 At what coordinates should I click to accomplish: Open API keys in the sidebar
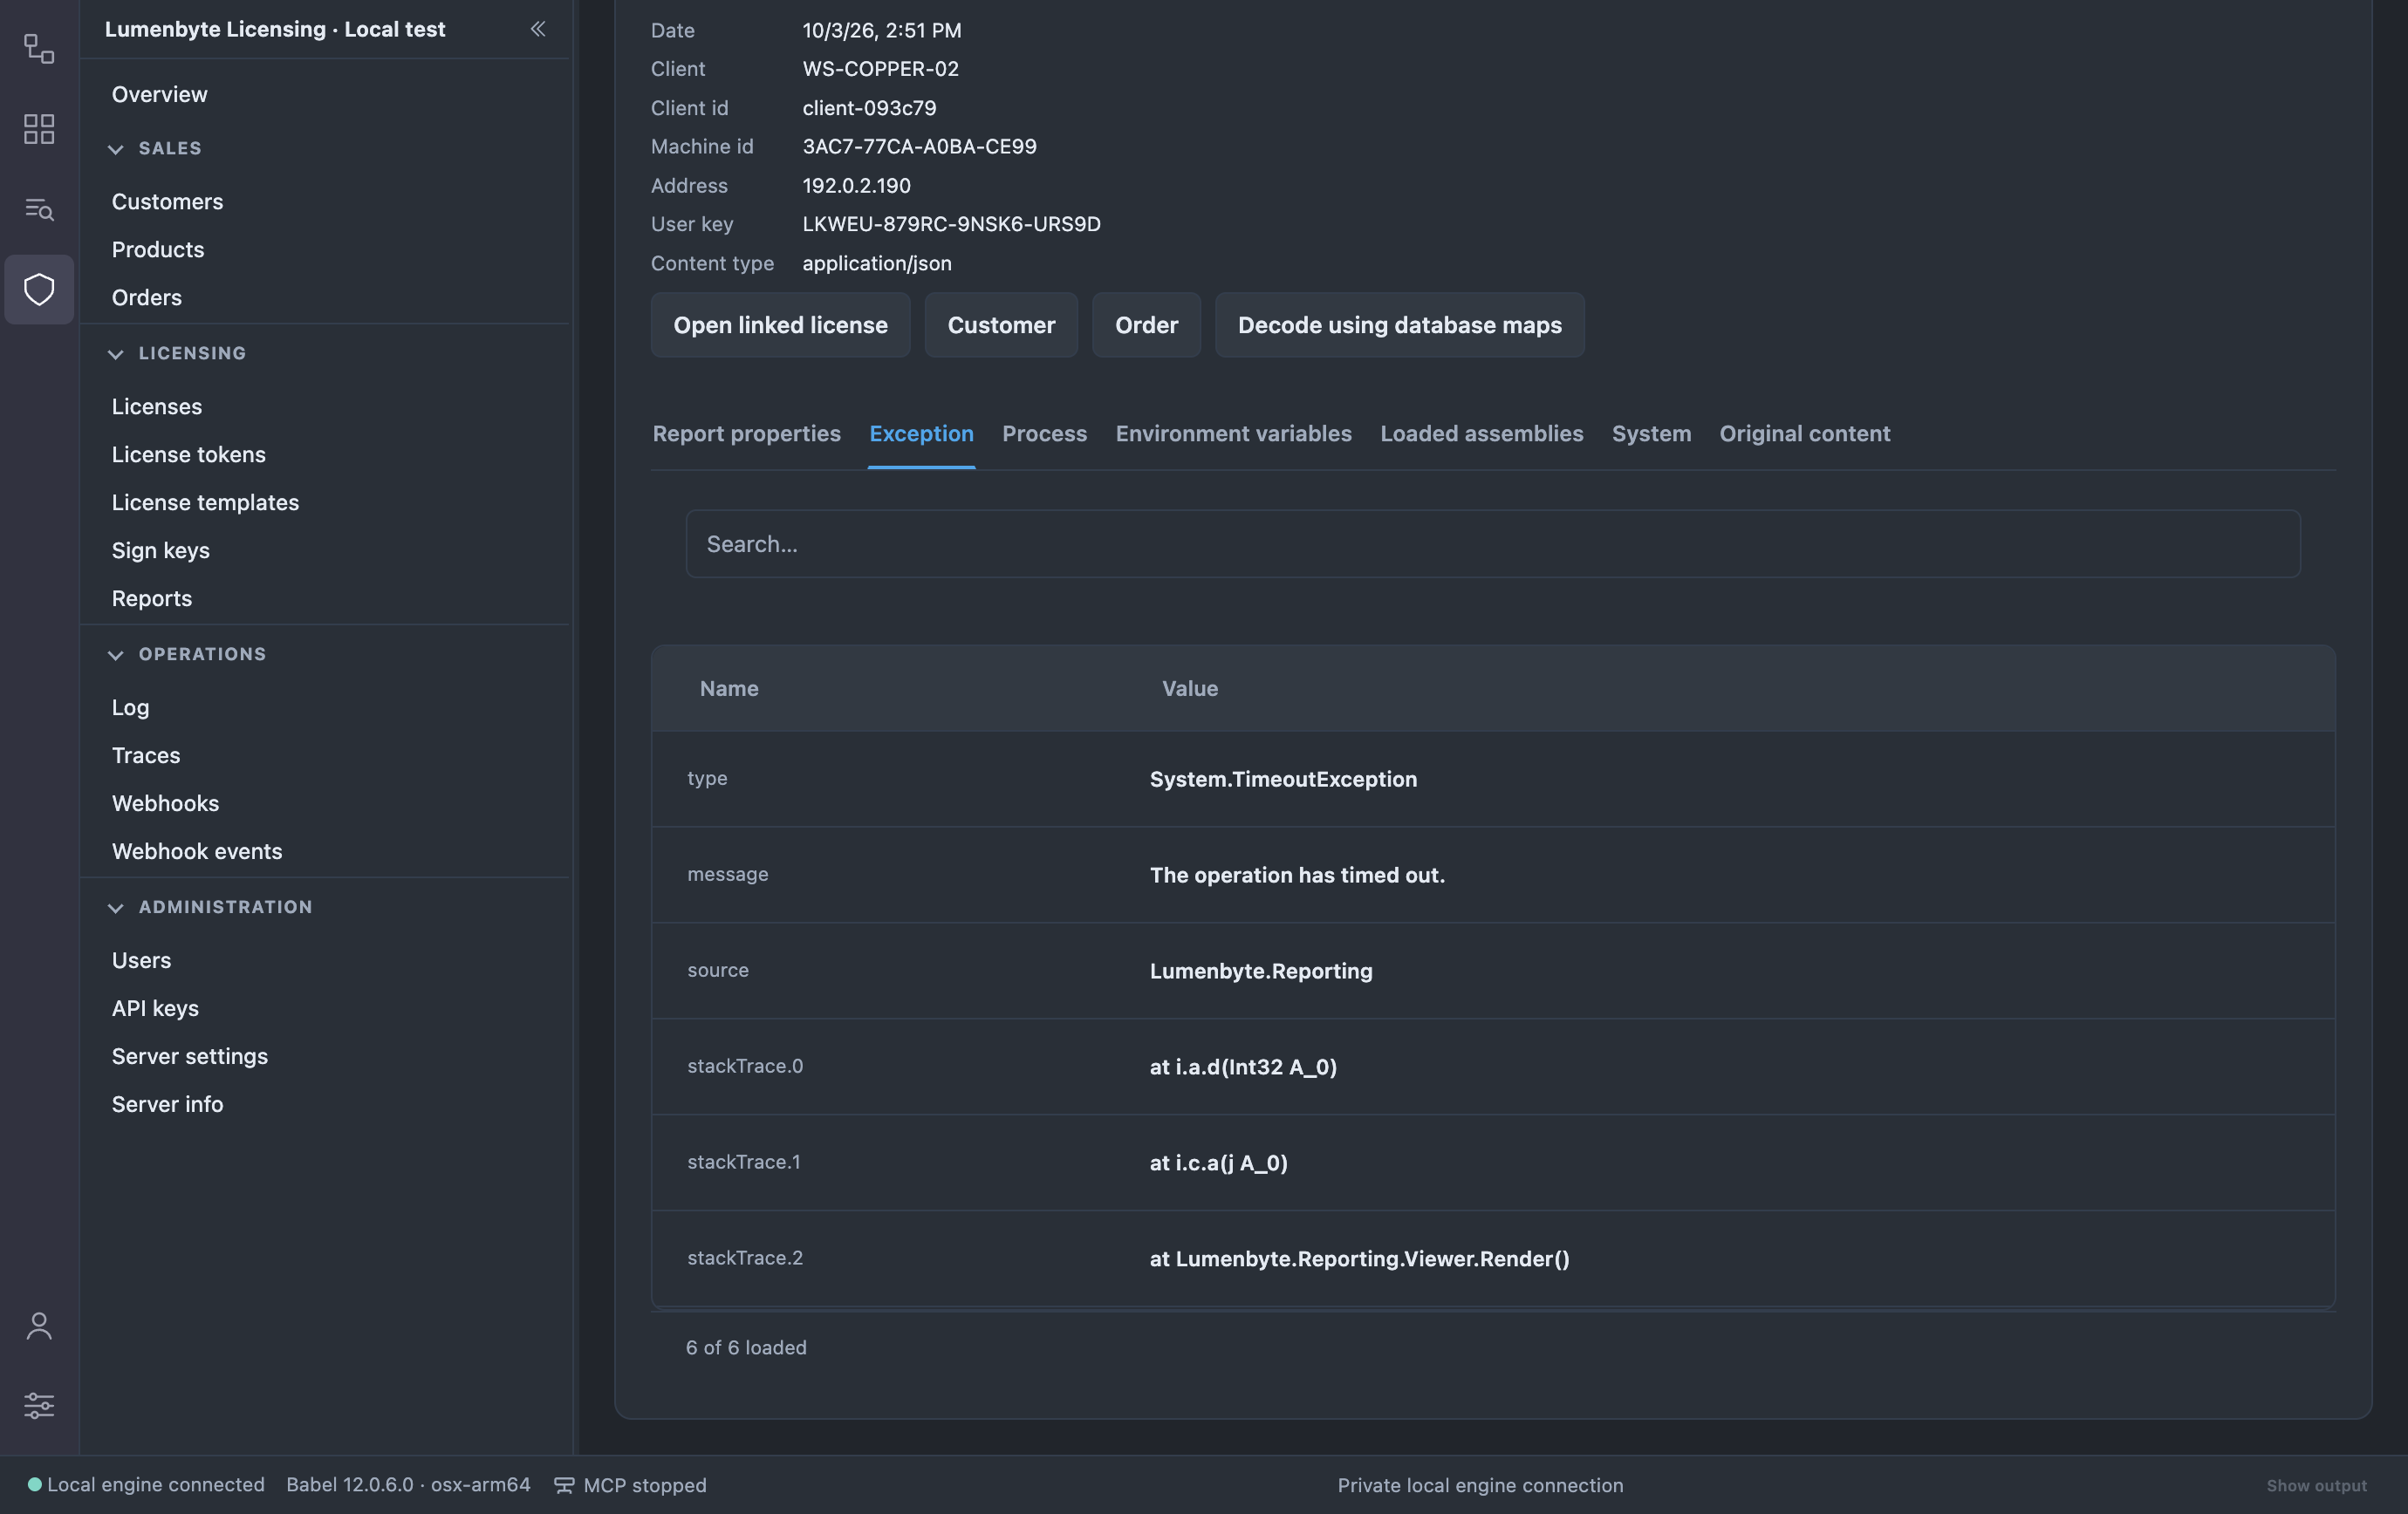tap(155, 1008)
